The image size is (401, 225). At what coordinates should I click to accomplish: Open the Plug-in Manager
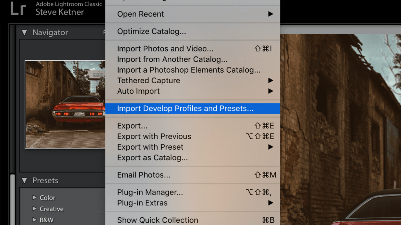[x=150, y=192]
